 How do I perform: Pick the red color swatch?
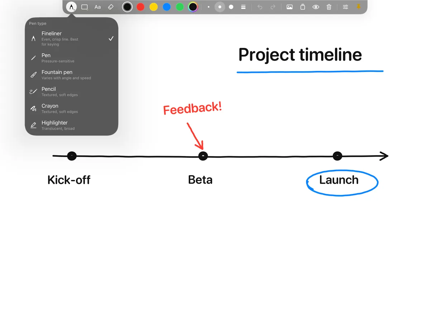pos(140,7)
